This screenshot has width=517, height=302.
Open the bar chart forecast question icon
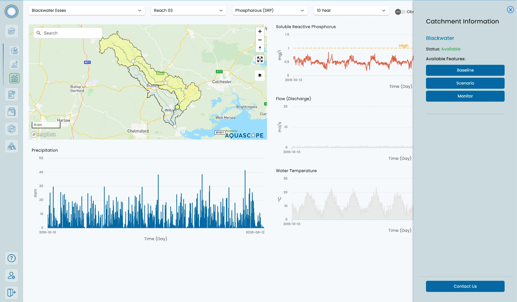(x=14, y=65)
